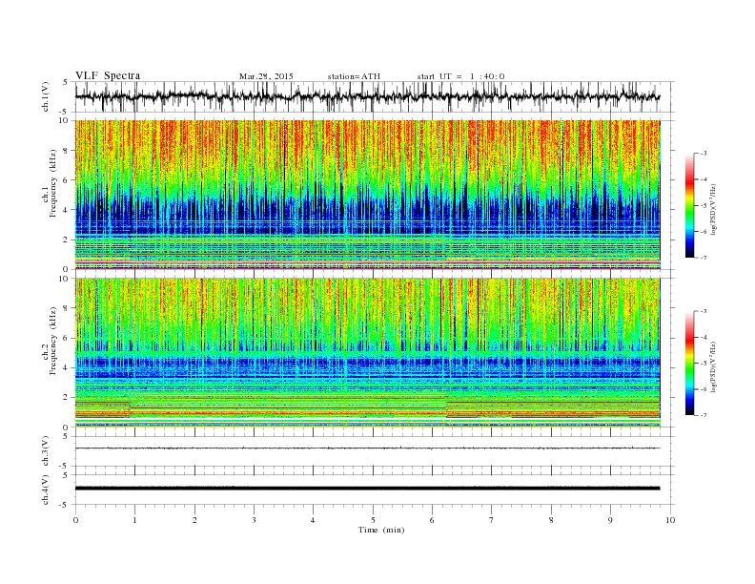Click the 'log(PSD)(V²/Hz)' label beside ch.1 color bar
This screenshot has width=755, height=584.
coord(713,209)
